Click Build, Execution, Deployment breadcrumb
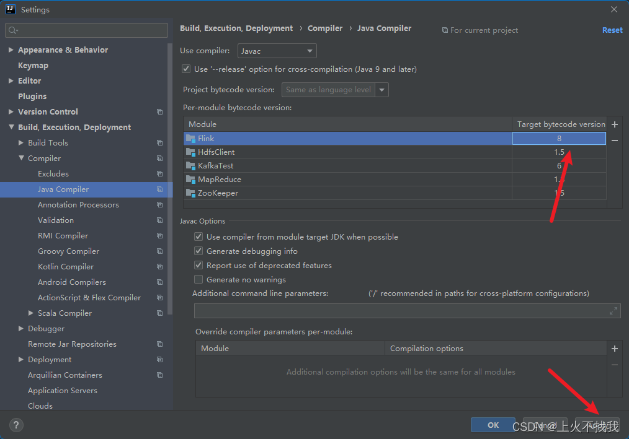The image size is (629, 439). (x=236, y=28)
